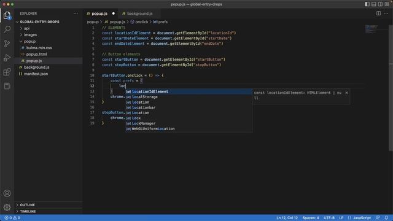
Task: Switch to background.js editor tab
Action: pos(139,14)
